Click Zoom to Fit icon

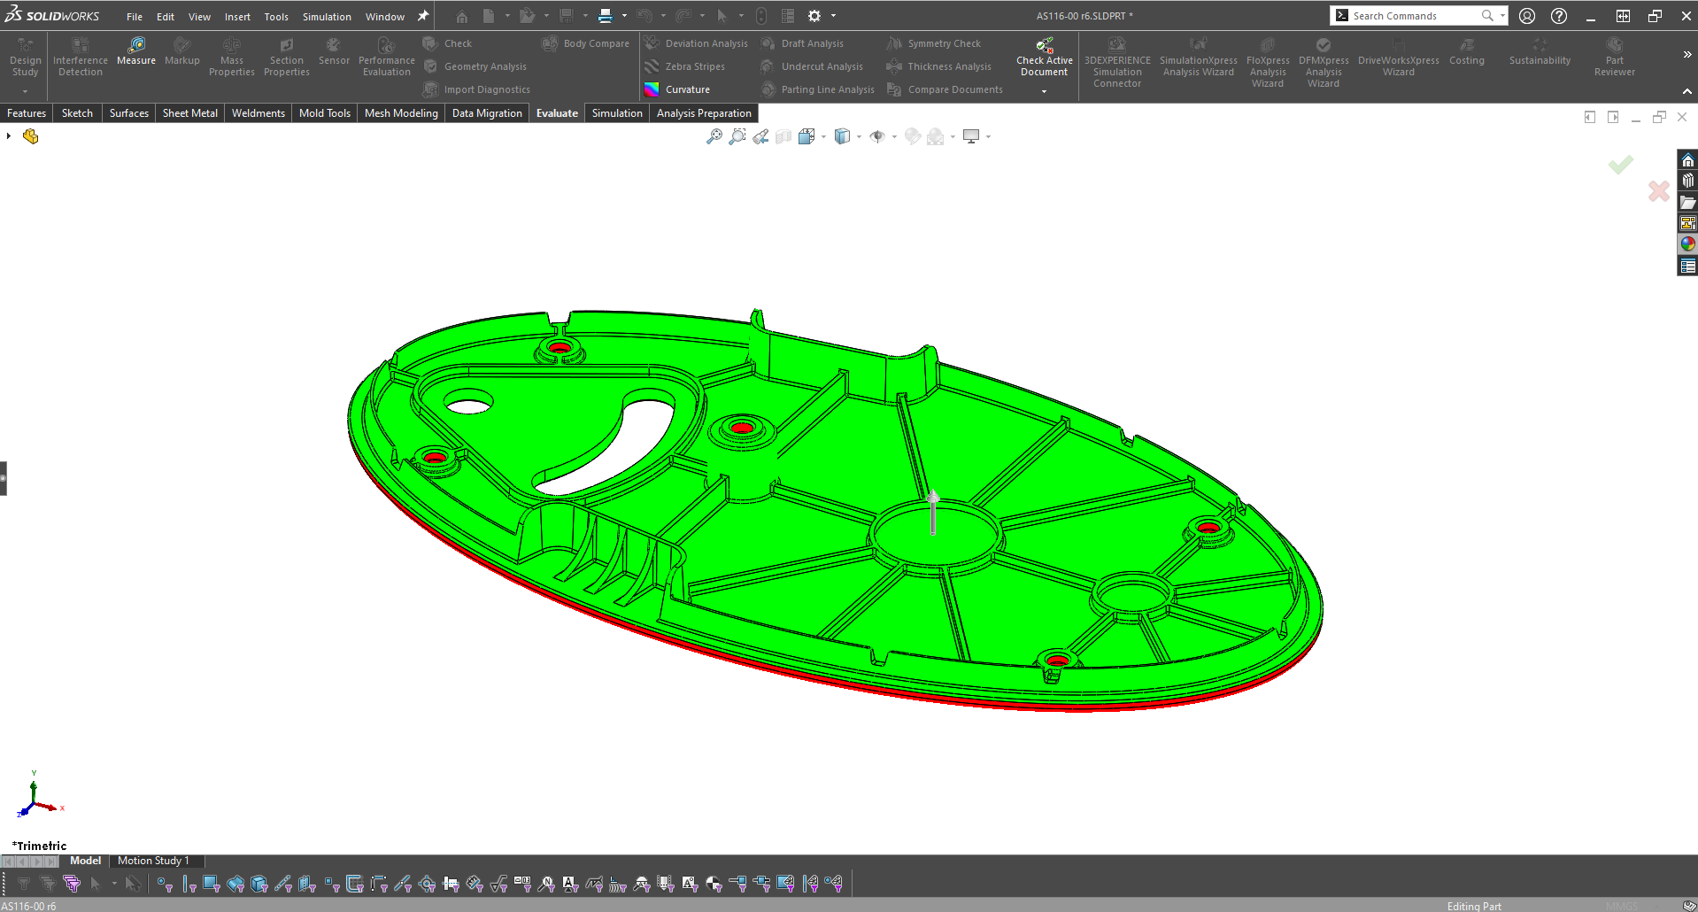click(x=714, y=136)
